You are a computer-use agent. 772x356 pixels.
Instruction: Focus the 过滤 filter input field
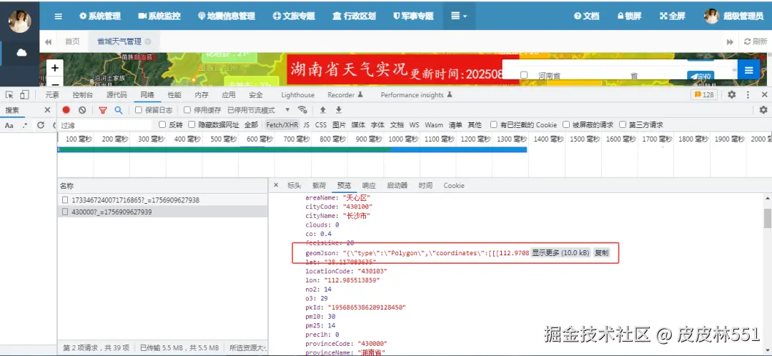106,125
